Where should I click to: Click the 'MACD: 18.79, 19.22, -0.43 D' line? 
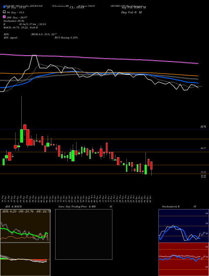20,28
